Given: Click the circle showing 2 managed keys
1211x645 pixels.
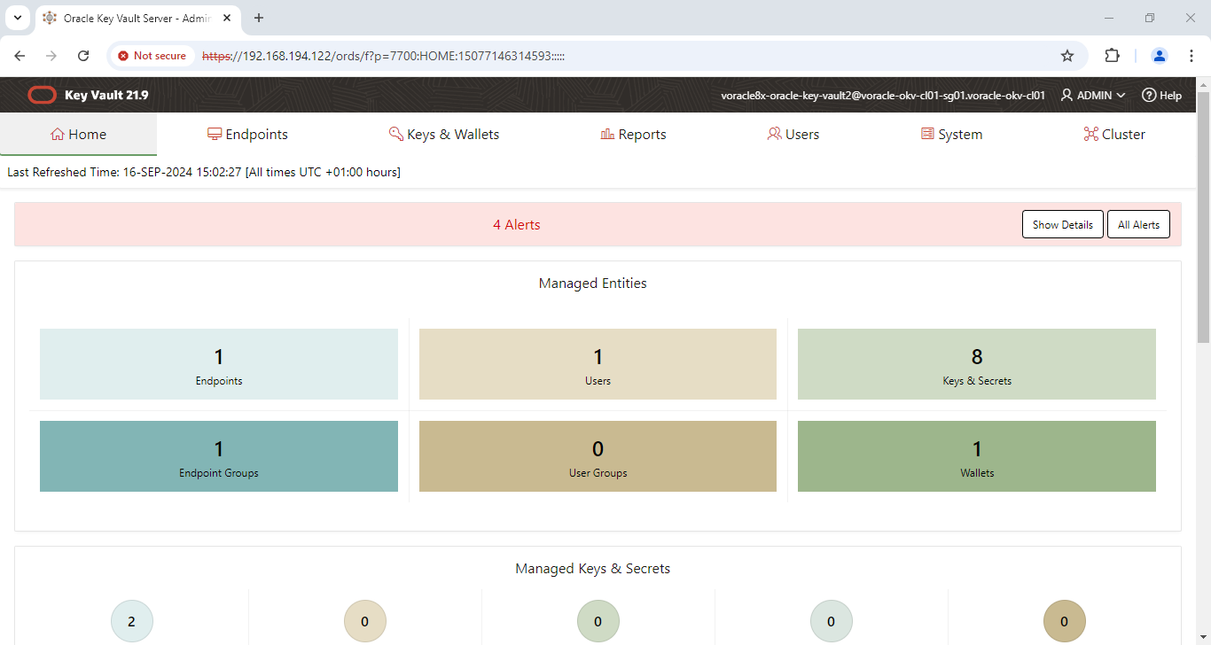Looking at the screenshot, I should pos(132,621).
